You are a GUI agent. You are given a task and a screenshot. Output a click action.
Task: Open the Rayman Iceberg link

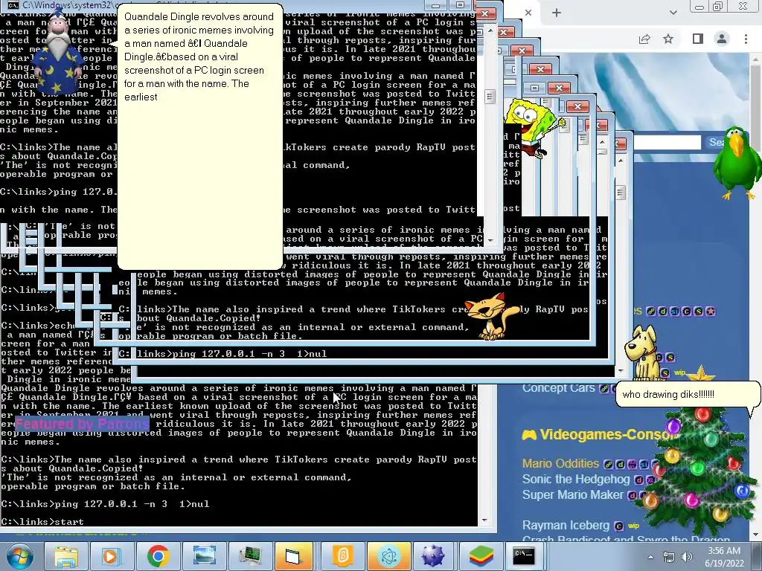(566, 526)
